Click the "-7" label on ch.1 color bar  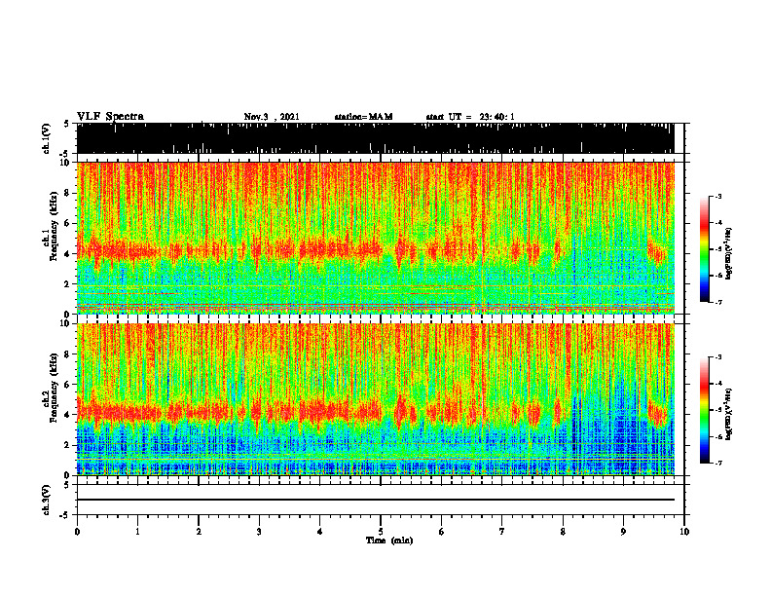click(718, 302)
